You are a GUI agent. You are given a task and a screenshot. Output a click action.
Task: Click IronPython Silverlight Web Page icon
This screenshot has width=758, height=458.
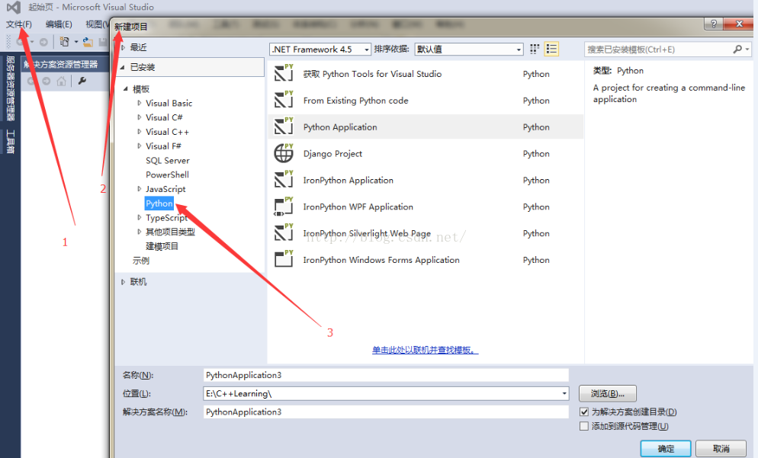pyautogui.click(x=284, y=233)
